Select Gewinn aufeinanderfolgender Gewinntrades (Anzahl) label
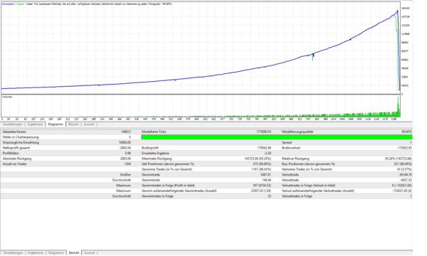The image size is (427, 256). [x=179, y=191]
